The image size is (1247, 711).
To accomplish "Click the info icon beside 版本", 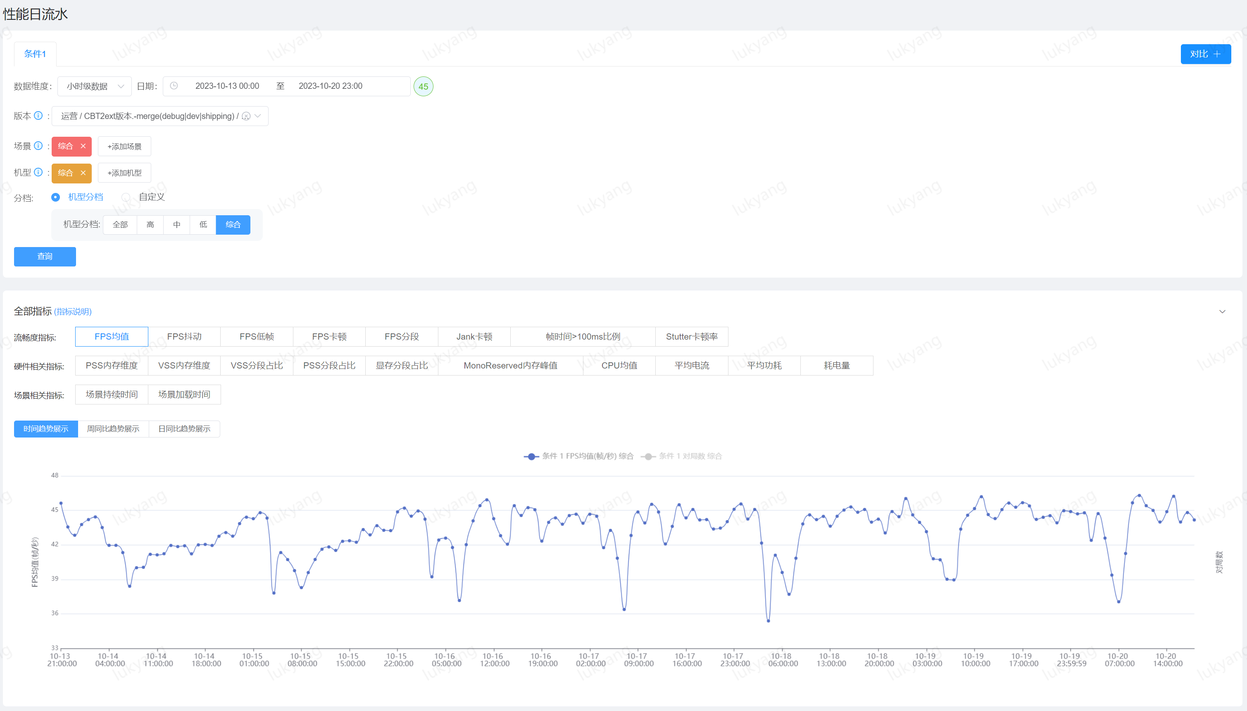I will point(38,116).
